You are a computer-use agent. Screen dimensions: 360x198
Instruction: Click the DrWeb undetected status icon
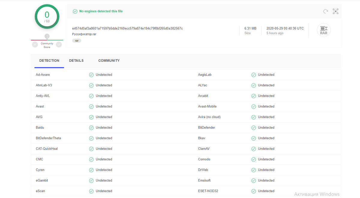coord(253,170)
